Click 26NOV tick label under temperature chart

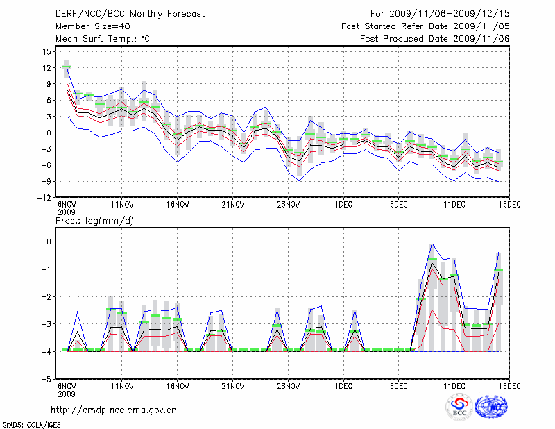click(x=288, y=205)
